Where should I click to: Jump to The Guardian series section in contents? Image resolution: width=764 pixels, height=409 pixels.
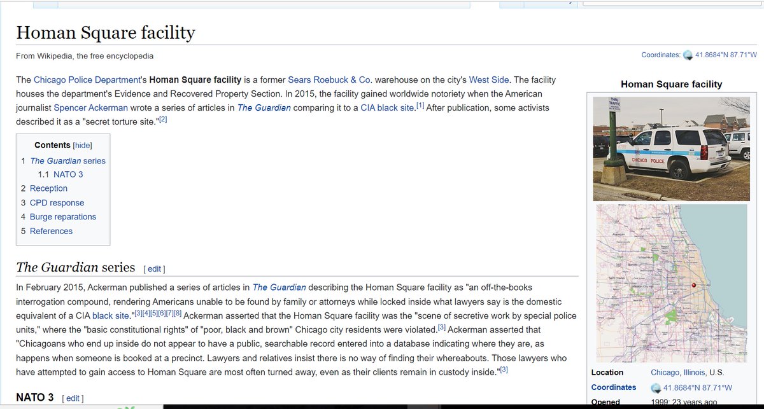pos(67,161)
